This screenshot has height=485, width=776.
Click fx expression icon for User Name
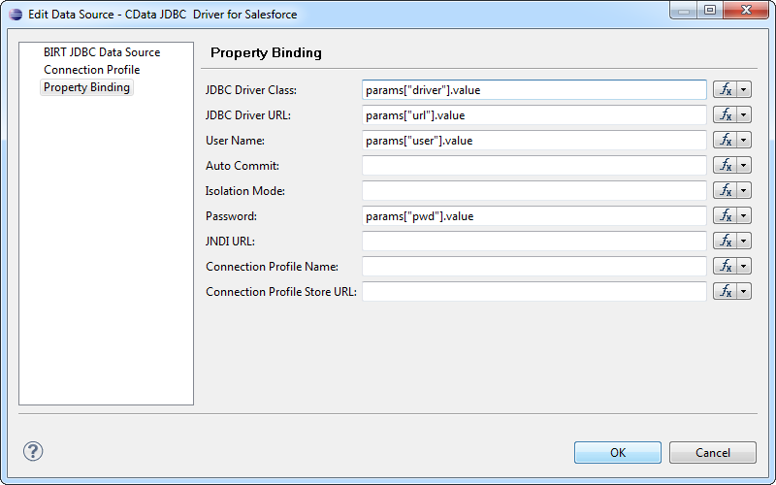tap(725, 140)
